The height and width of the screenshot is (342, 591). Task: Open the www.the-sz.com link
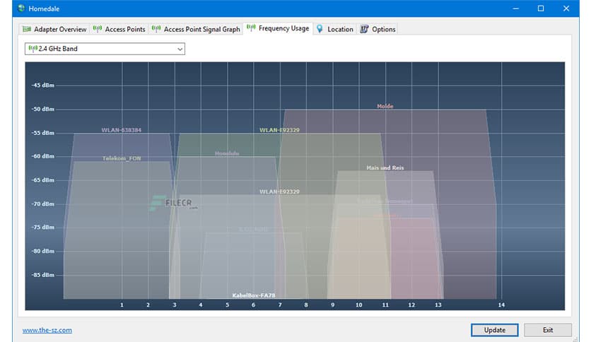[x=47, y=330]
